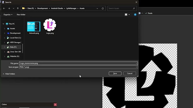
Task: Click the search magnifier icon
Action: (x=134, y=8)
